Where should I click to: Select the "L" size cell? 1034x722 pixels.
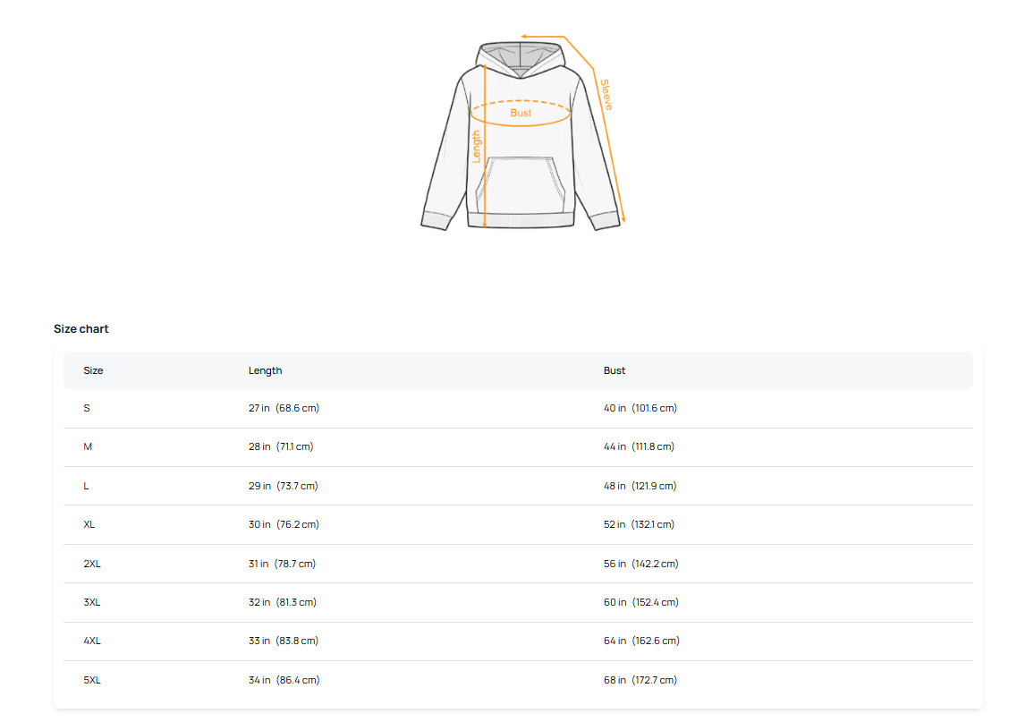(86, 486)
